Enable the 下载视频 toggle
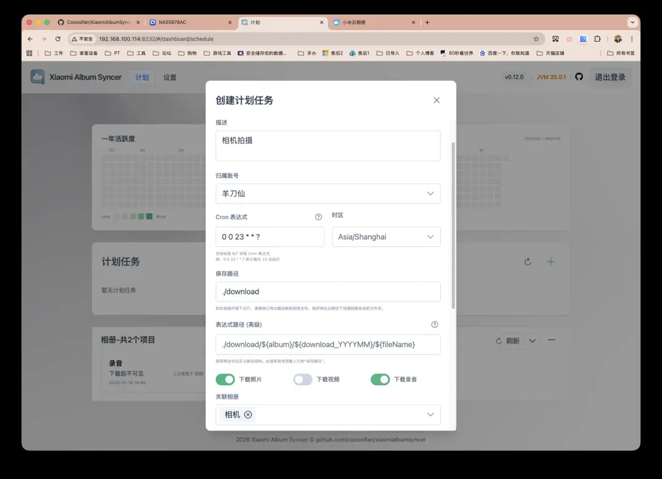 point(303,380)
